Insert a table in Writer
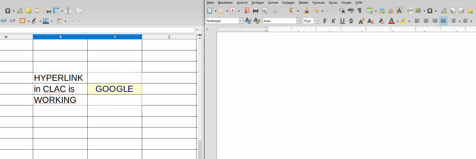This screenshot has height=159, width=476. pos(370,11)
